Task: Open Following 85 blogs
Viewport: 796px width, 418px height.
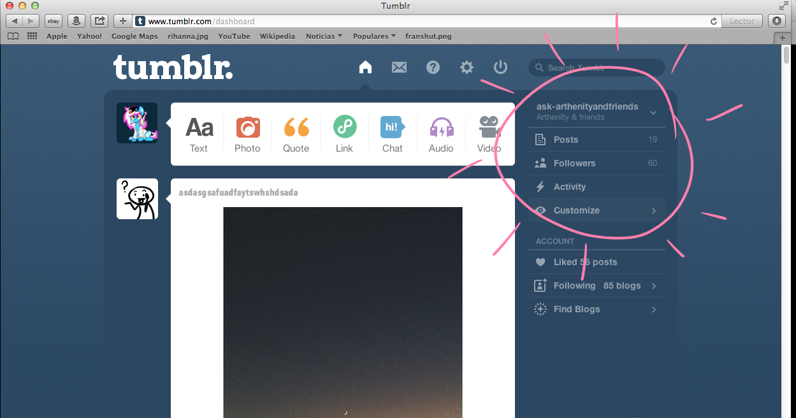Action: pyautogui.click(x=597, y=285)
